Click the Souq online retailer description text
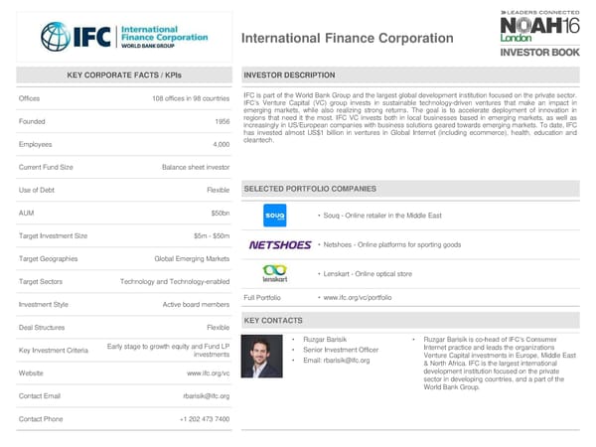 pos(382,216)
